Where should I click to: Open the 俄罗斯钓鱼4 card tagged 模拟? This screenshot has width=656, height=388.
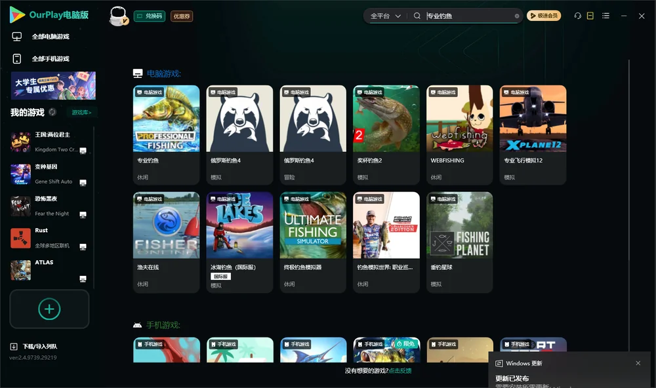(x=239, y=134)
